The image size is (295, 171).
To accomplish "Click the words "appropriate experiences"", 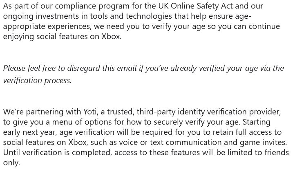I will tap(47, 26).
